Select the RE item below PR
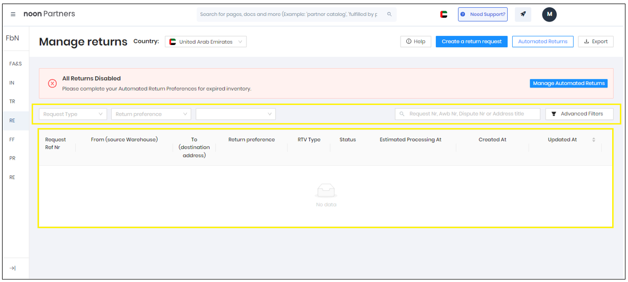The image size is (628, 282). click(x=12, y=177)
